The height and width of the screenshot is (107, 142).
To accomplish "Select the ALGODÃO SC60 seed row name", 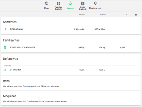I will (16, 29).
